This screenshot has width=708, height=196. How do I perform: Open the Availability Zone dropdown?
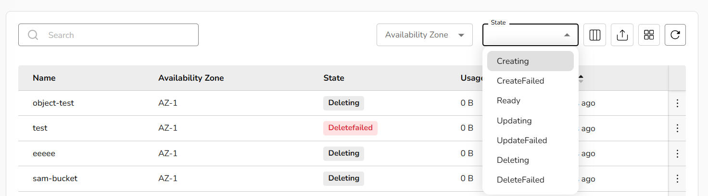(424, 35)
